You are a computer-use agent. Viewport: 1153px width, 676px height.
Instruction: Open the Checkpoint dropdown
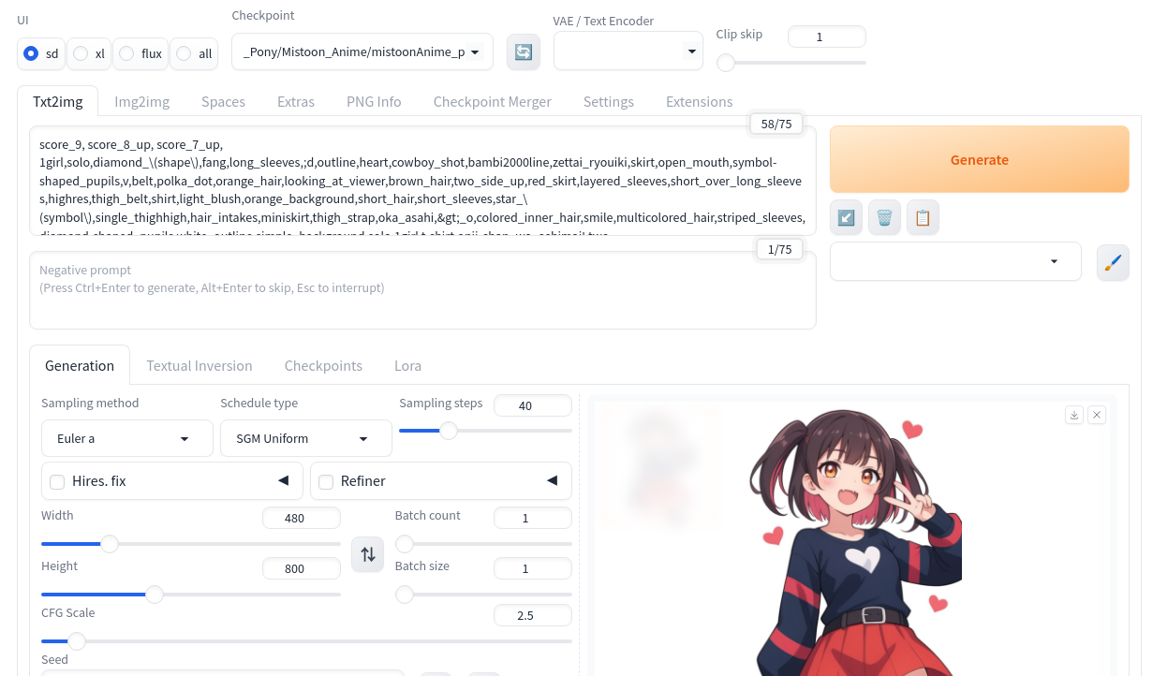click(x=362, y=51)
